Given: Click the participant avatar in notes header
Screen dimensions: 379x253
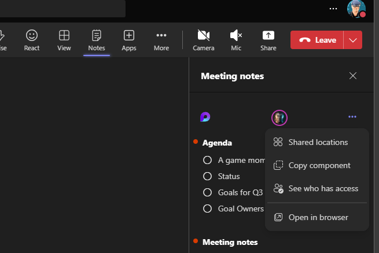Looking at the screenshot, I should 279,118.
